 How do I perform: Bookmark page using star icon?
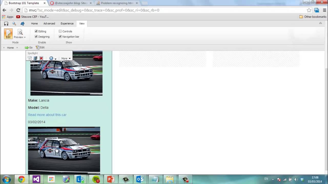(x=309, y=10)
